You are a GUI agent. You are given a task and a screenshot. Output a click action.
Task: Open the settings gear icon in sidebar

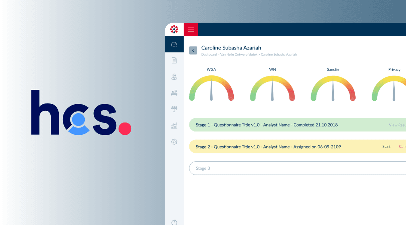[174, 142]
